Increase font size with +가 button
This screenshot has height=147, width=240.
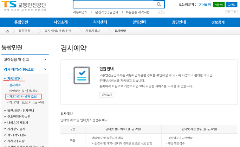click(228, 12)
